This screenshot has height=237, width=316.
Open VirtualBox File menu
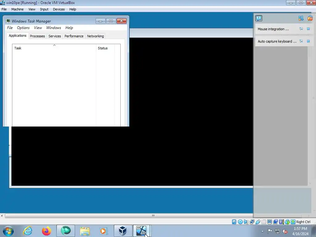(x=4, y=9)
